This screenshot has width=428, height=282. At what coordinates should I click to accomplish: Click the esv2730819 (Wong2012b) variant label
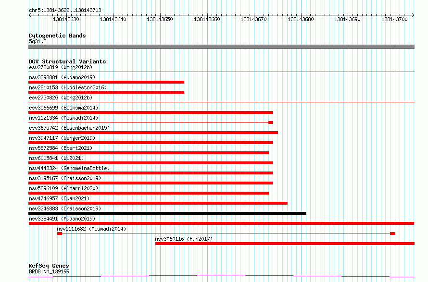pos(61,67)
